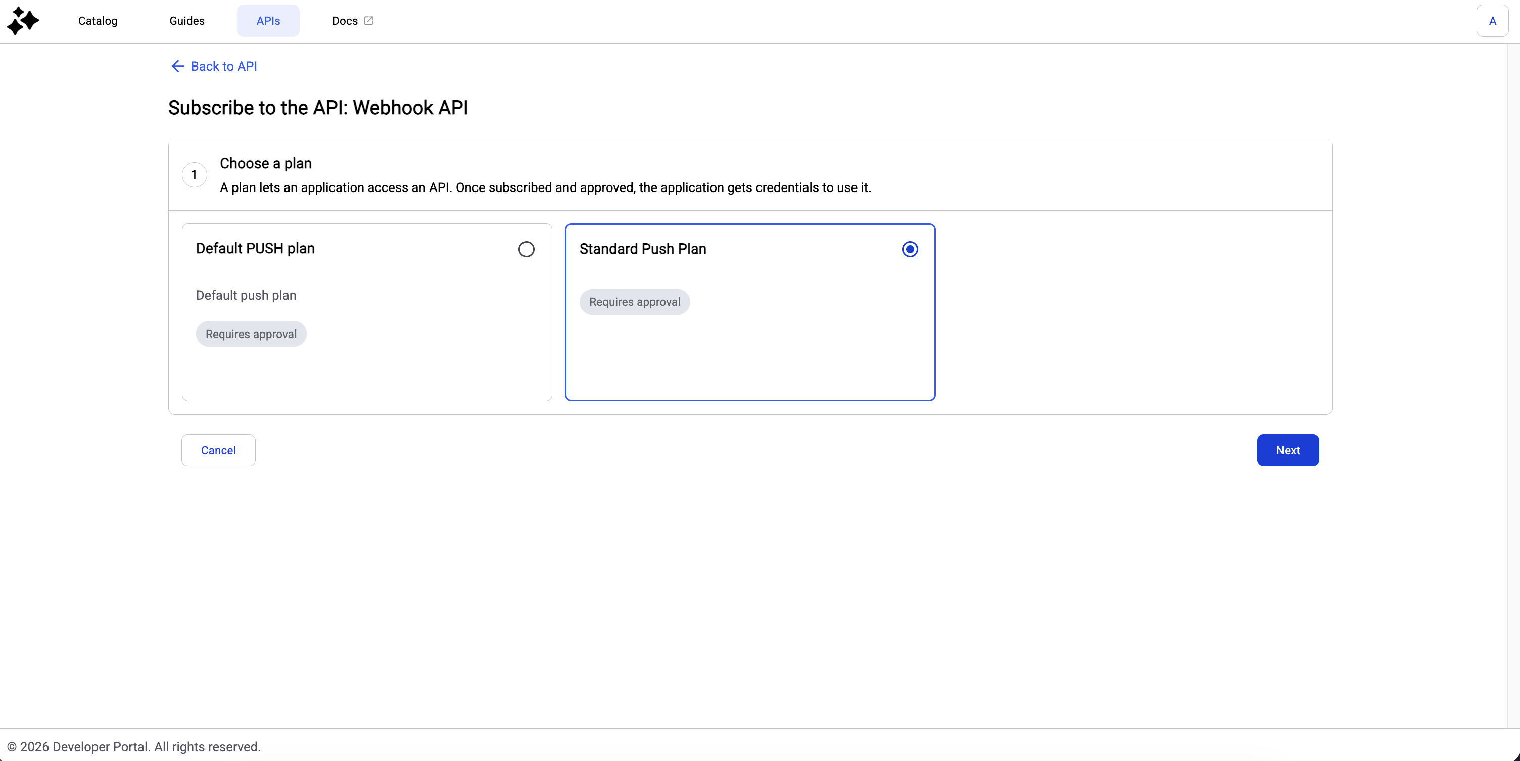Click the "Choose a plan" step heading
The height and width of the screenshot is (761, 1520).
click(x=265, y=163)
